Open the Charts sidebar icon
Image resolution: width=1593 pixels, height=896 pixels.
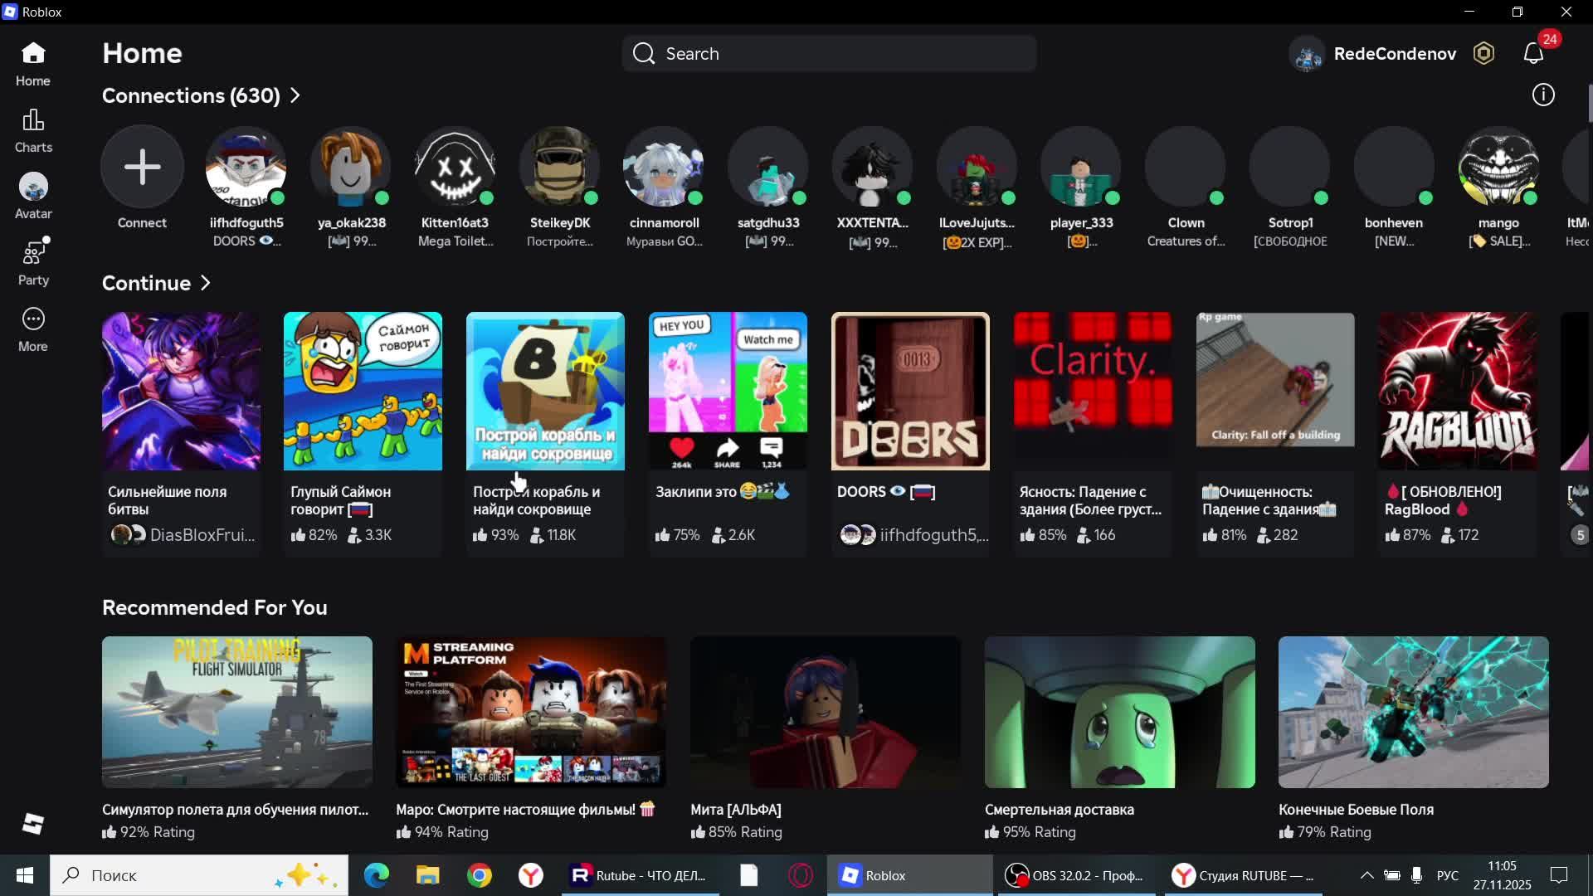click(33, 130)
